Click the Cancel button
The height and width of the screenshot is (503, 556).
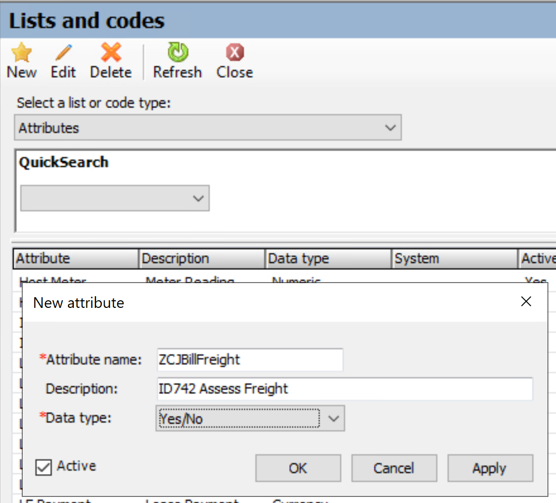(394, 468)
